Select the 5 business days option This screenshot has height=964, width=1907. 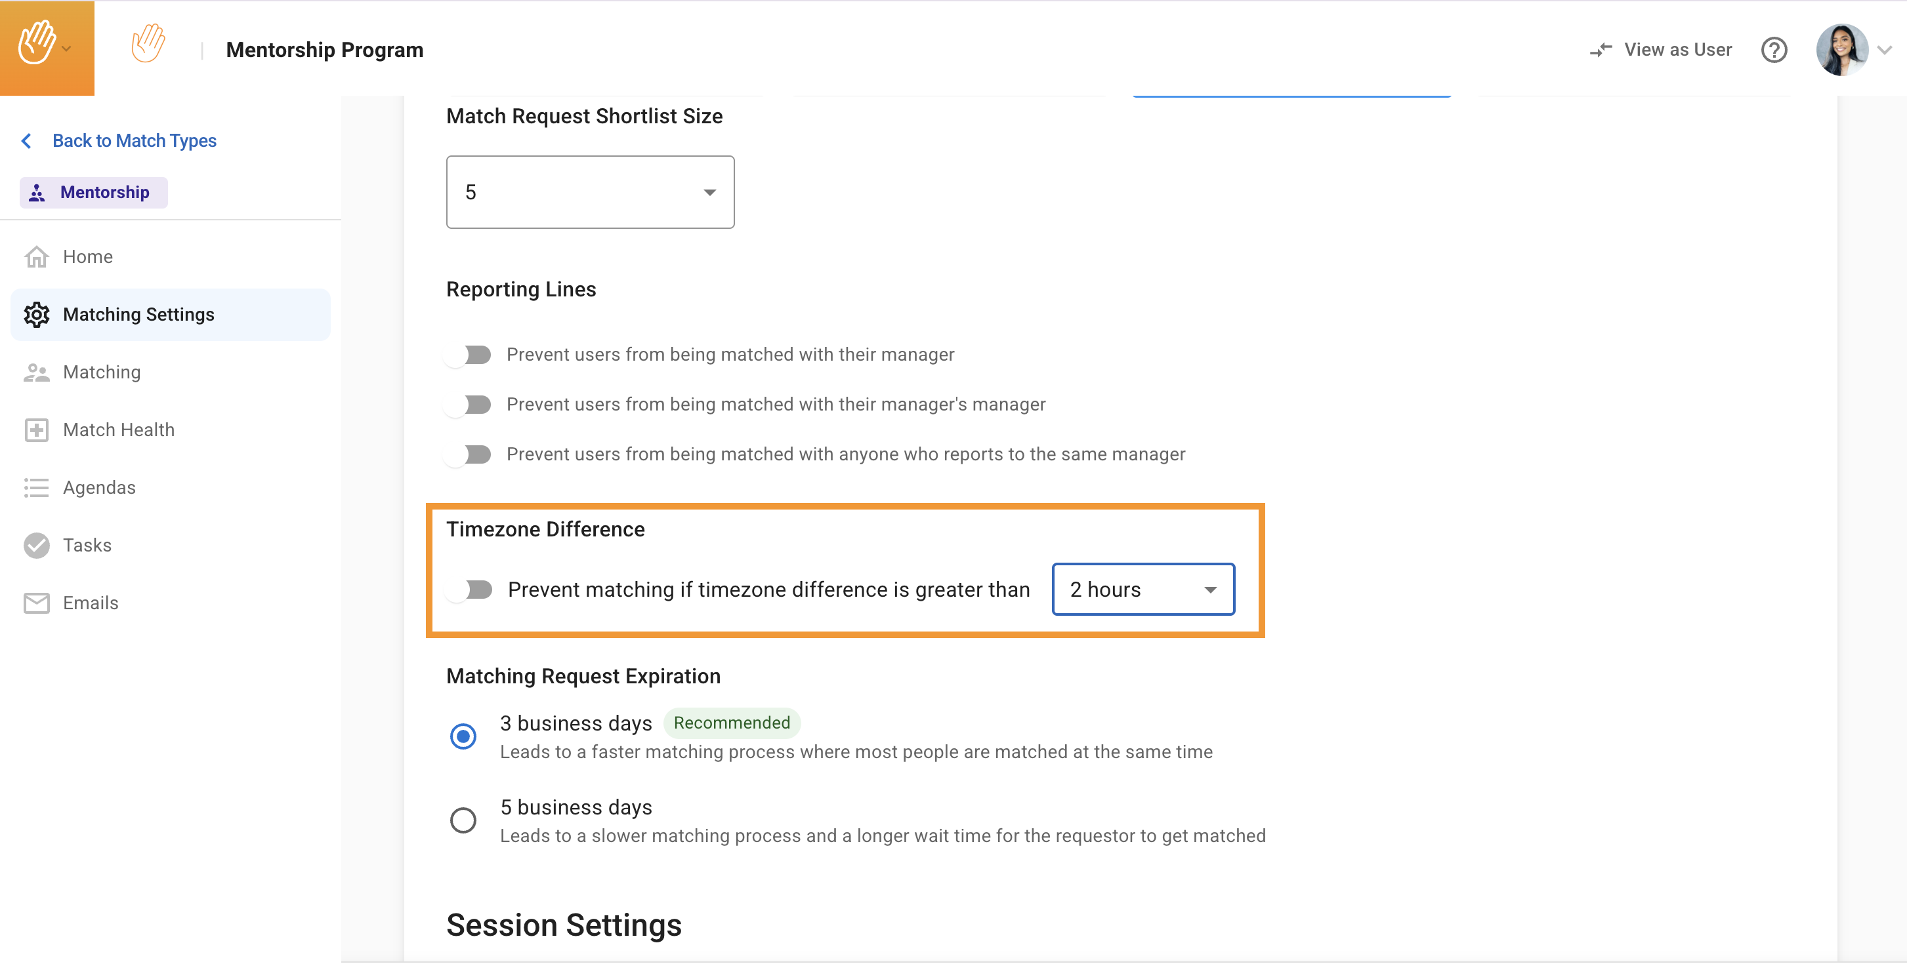pyautogui.click(x=463, y=820)
